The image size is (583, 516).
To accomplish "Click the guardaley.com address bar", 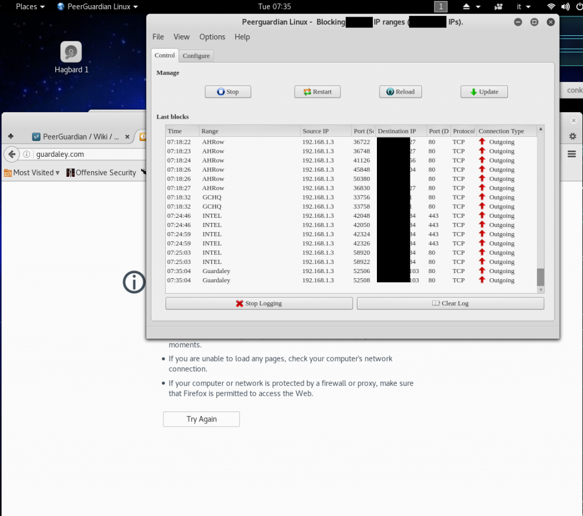I will click(x=89, y=154).
